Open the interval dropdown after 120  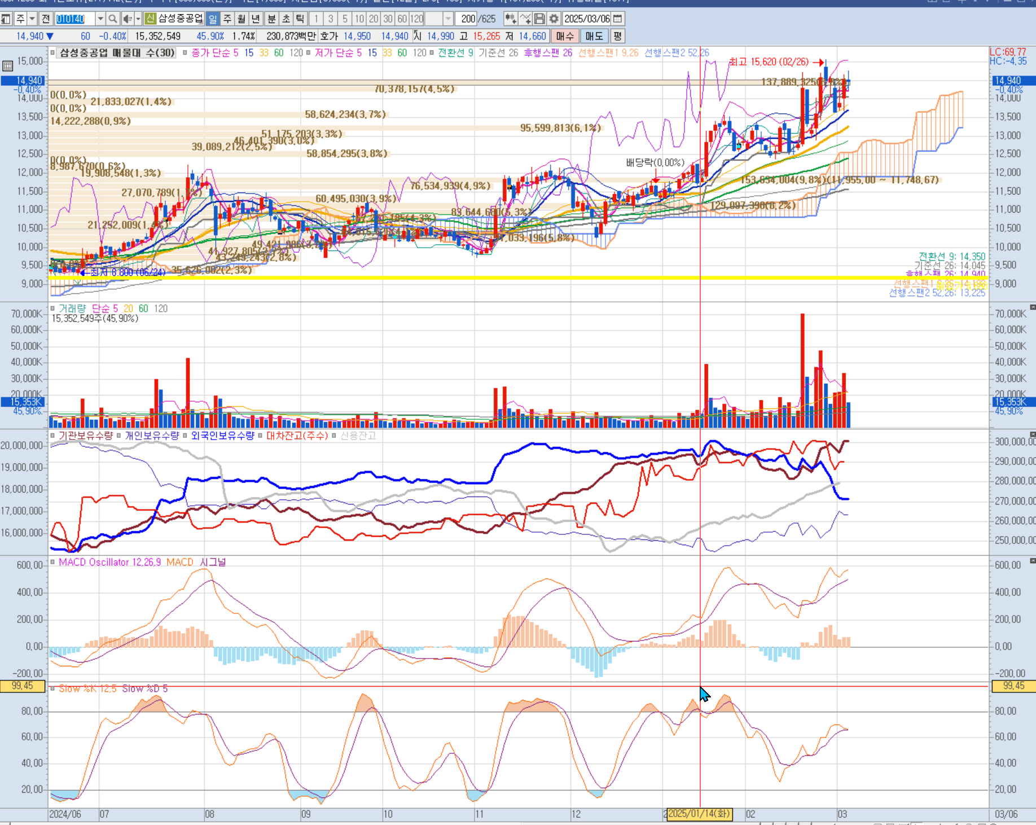[x=448, y=19]
